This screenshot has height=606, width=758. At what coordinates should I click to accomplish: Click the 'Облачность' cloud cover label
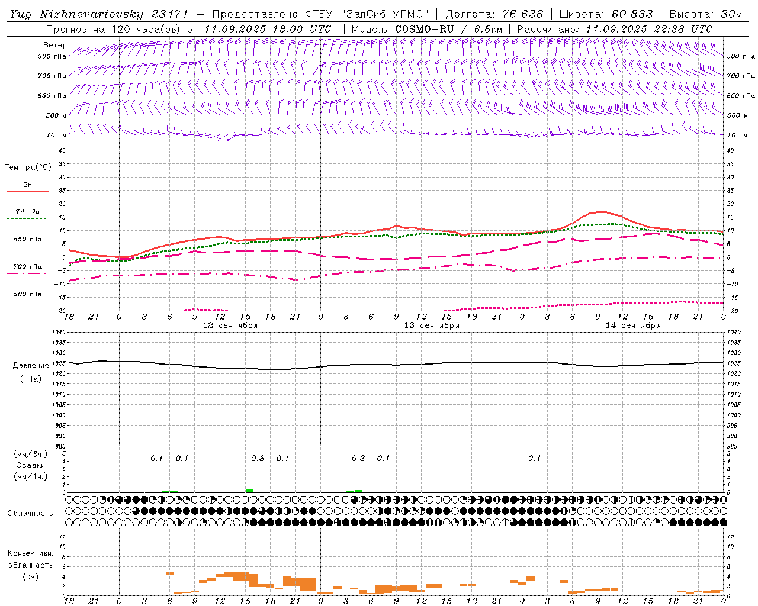tap(30, 513)
